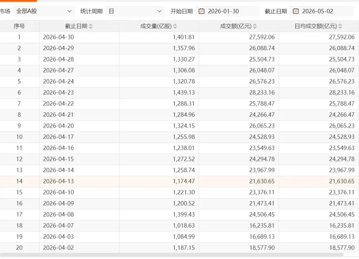Click the 2026-05-02 end date field
The image size is (359, 259).
(322, 11)
